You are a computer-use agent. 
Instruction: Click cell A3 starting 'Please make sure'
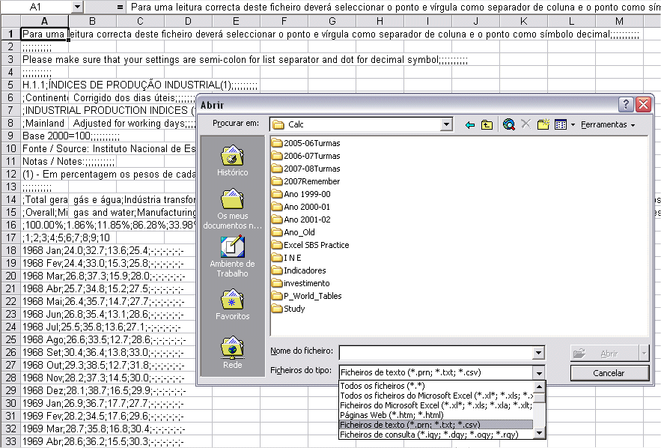tap(44, 59)
